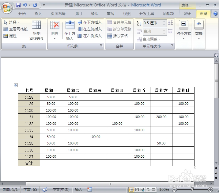Open table 属性
This screenshot has height=193, width=219.
coord(10,36)
